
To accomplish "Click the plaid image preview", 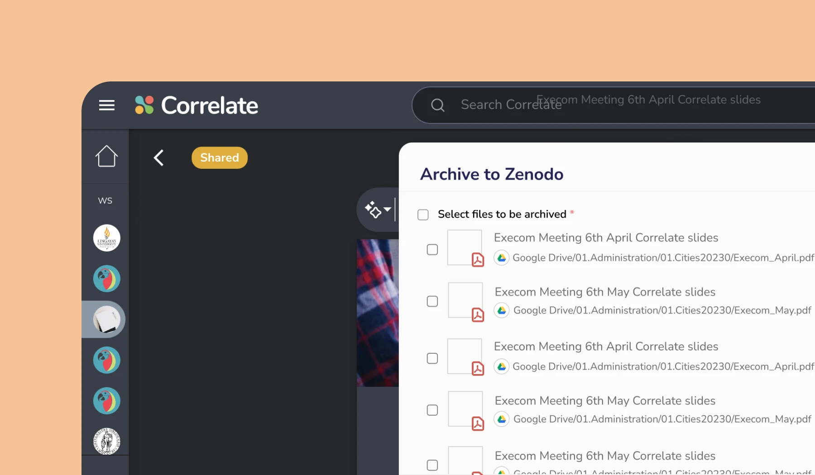I will (x=378, y=313).
